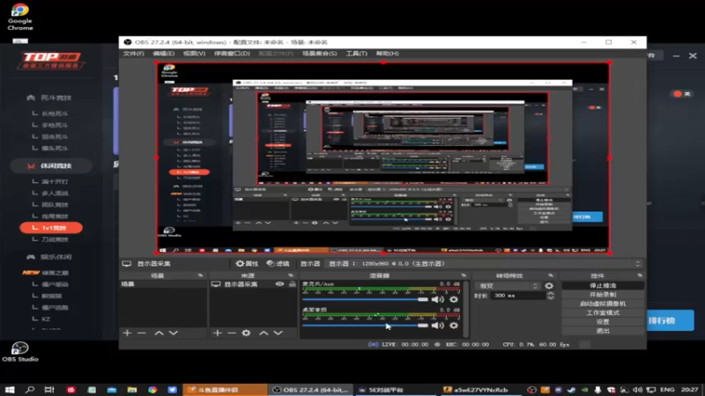Move the source down in the 来源 list
This screenshot has height=396, width=705.
click(x=278, y=333)
